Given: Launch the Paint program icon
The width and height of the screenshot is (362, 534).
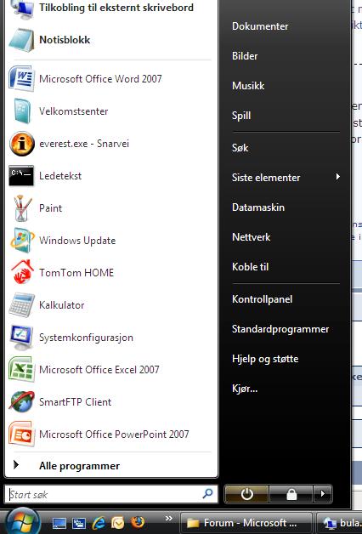Looking at the screenshot, I should point(21,208).
